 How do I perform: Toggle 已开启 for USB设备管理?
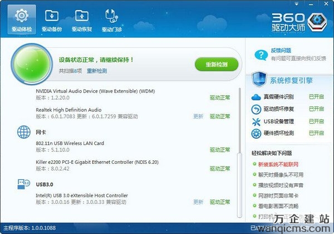(316, 121)
